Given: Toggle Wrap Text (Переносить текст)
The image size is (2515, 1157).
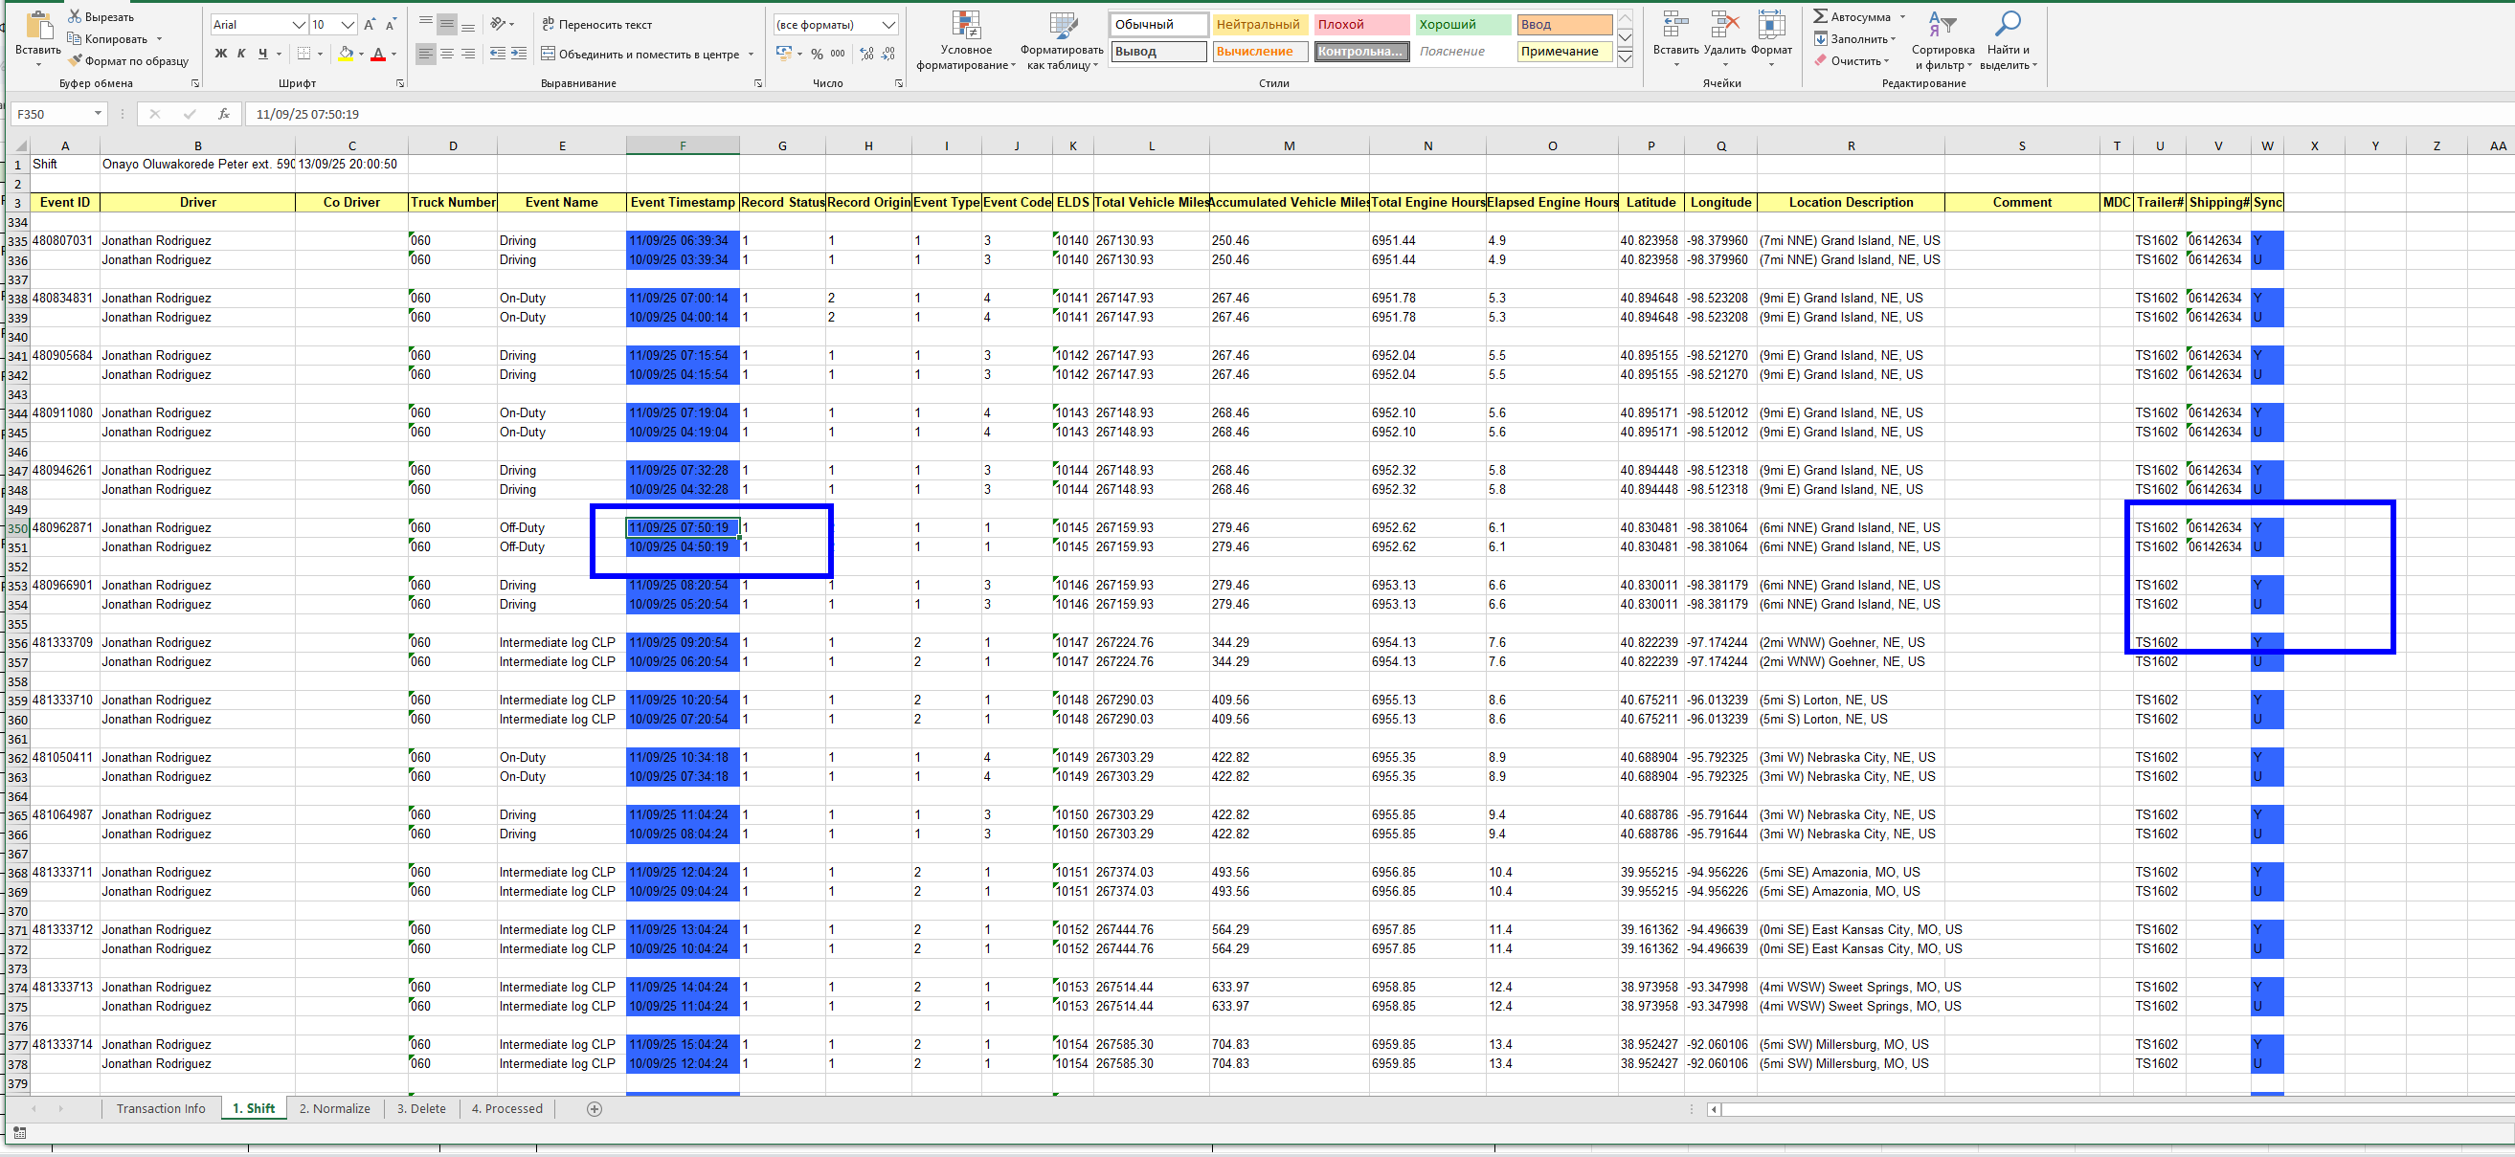Looking at the screenshot, I should [x=596, y=24].
